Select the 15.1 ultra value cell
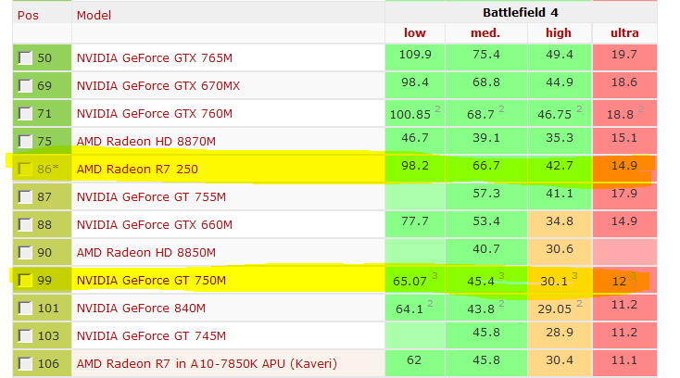This screenshot has width=680, height=378. (624, 141)
